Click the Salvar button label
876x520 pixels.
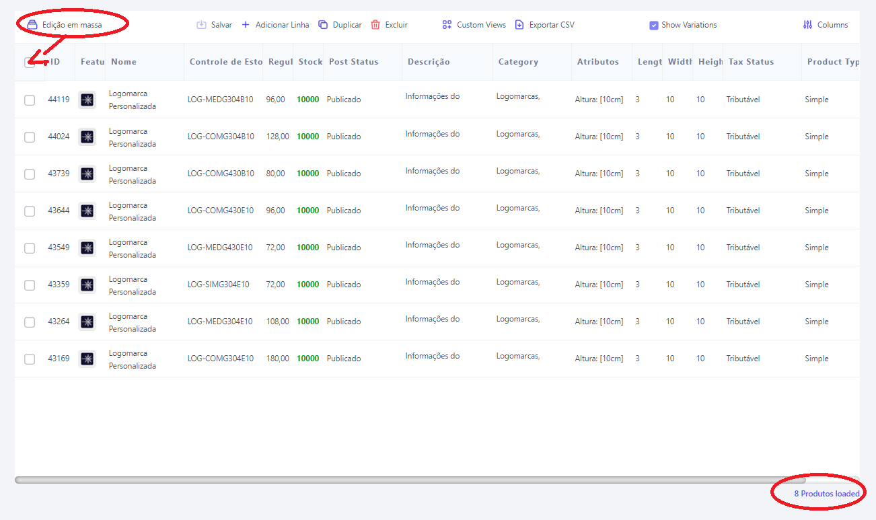[x=221, y=25]
